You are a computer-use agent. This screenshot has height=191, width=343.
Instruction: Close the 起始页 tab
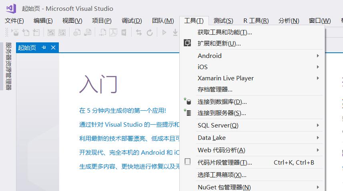(x=53, y=48)
